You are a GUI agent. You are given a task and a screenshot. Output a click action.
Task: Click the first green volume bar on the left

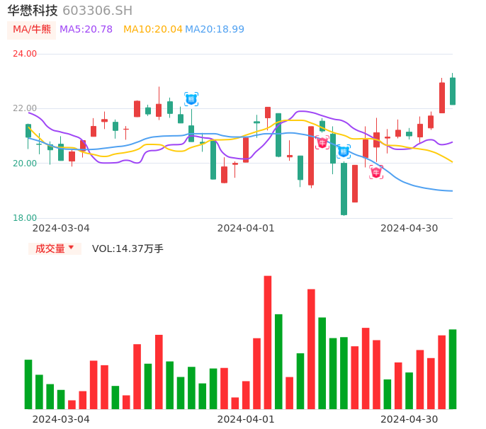click(28, 384)
